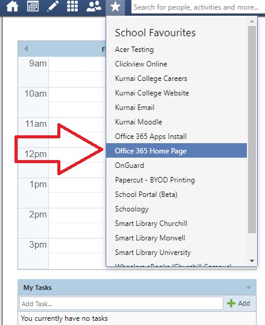
Task: Open the people icon in top bar
Action: click(x=94, y=6)
